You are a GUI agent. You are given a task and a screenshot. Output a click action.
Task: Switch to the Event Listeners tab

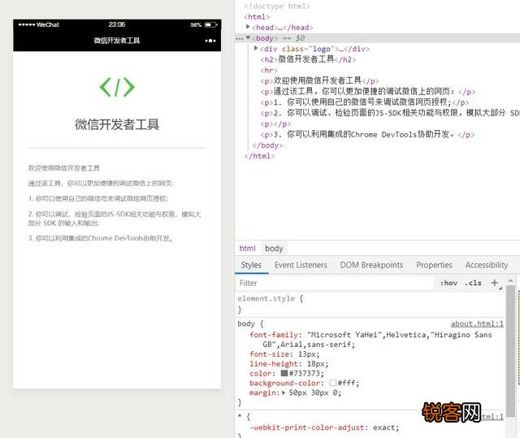(301, 265)
